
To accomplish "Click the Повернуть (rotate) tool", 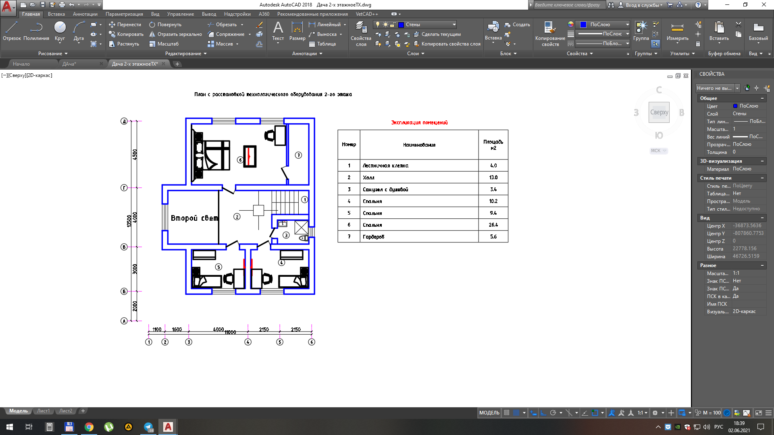I will (165, 25).
